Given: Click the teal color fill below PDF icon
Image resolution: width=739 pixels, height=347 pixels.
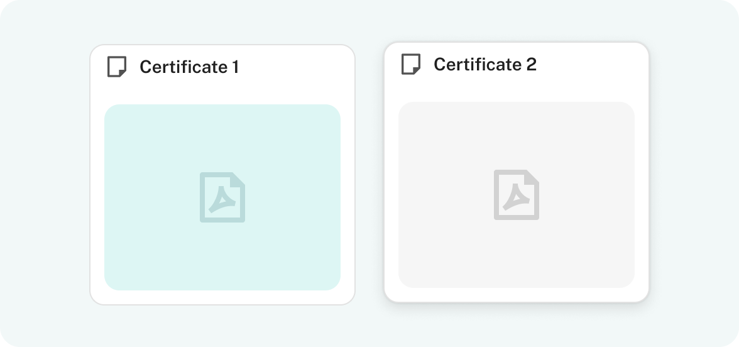Looking at the screenshot, I should point(222,257).
